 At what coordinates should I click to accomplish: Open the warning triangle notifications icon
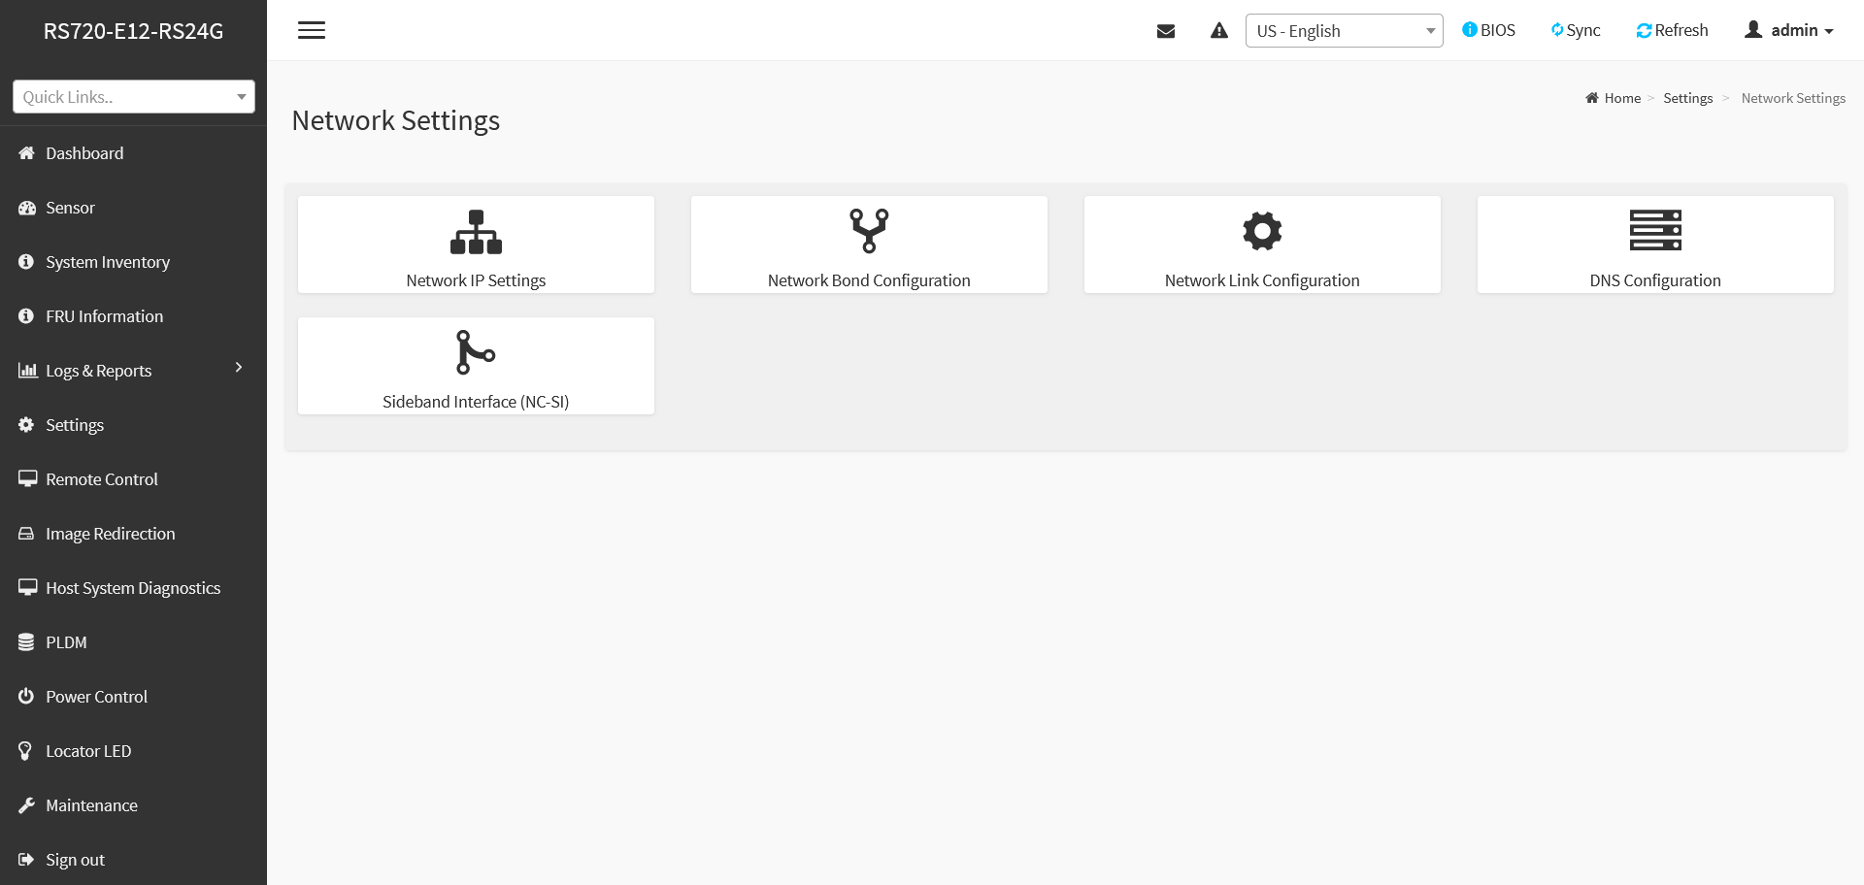[x=1219, y=31]
